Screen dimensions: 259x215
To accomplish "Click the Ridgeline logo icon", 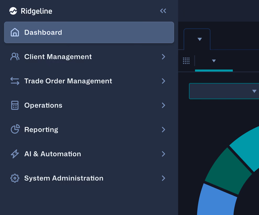I will [x=13, y=11].
